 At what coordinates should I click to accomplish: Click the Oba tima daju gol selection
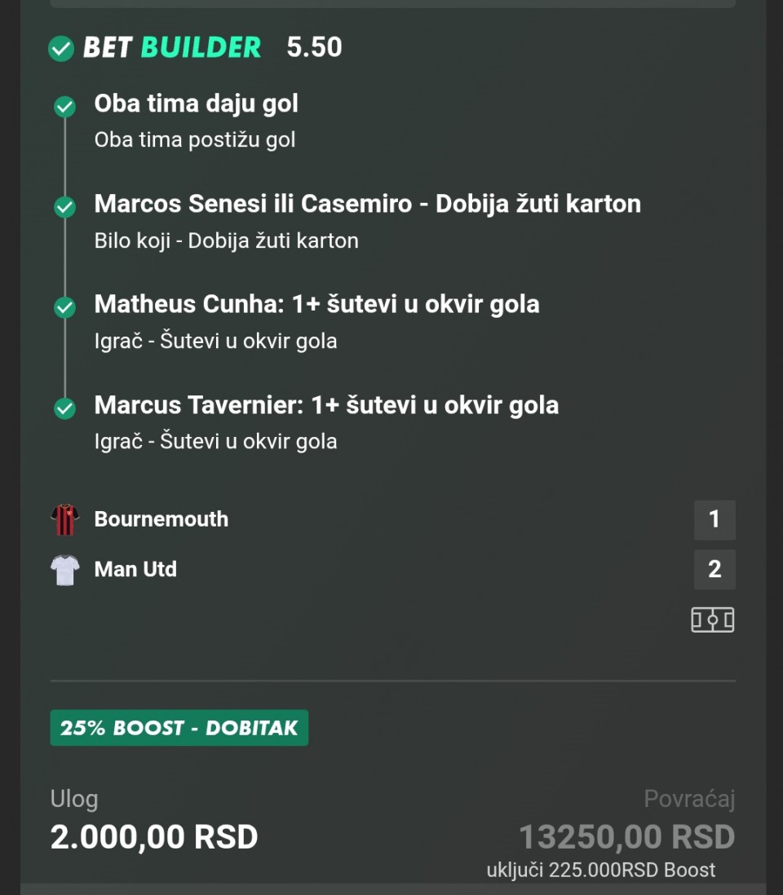(x=197, y=104)
